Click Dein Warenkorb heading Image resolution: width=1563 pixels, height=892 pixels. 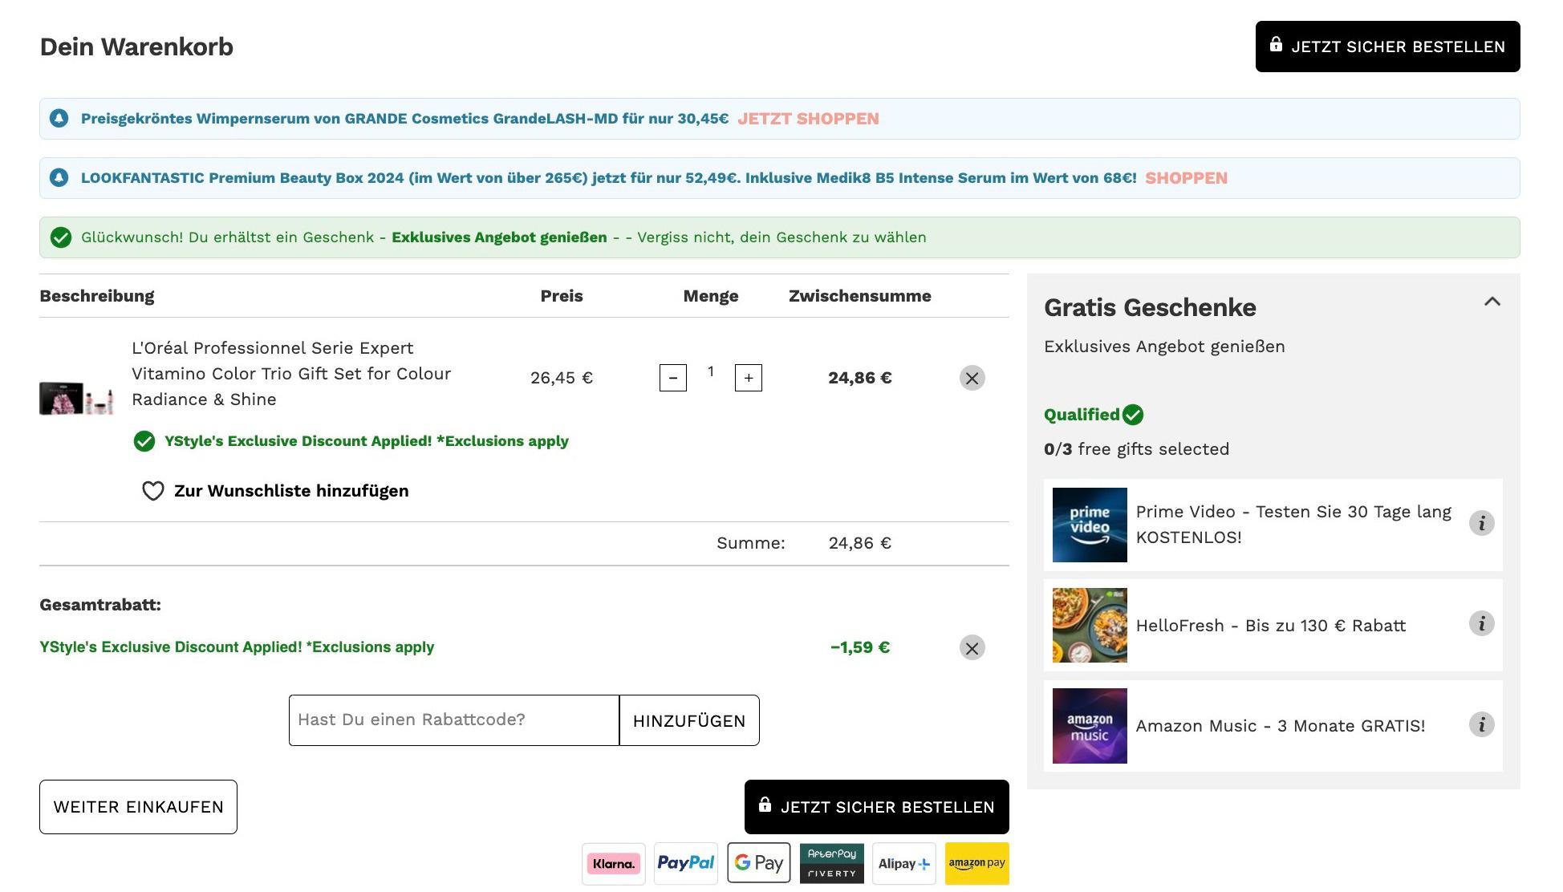136,47
